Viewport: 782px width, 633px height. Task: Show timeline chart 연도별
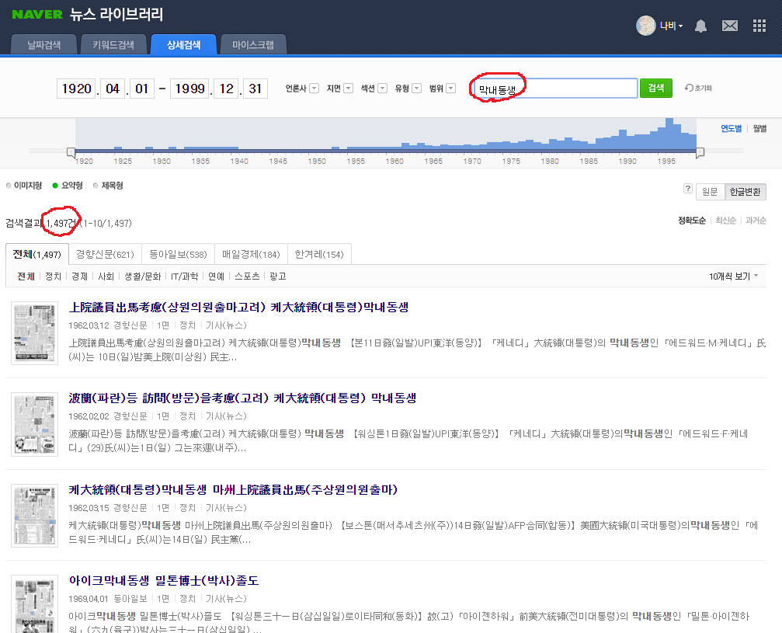(731, 129)
